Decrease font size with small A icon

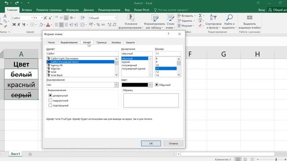[50, 18]
